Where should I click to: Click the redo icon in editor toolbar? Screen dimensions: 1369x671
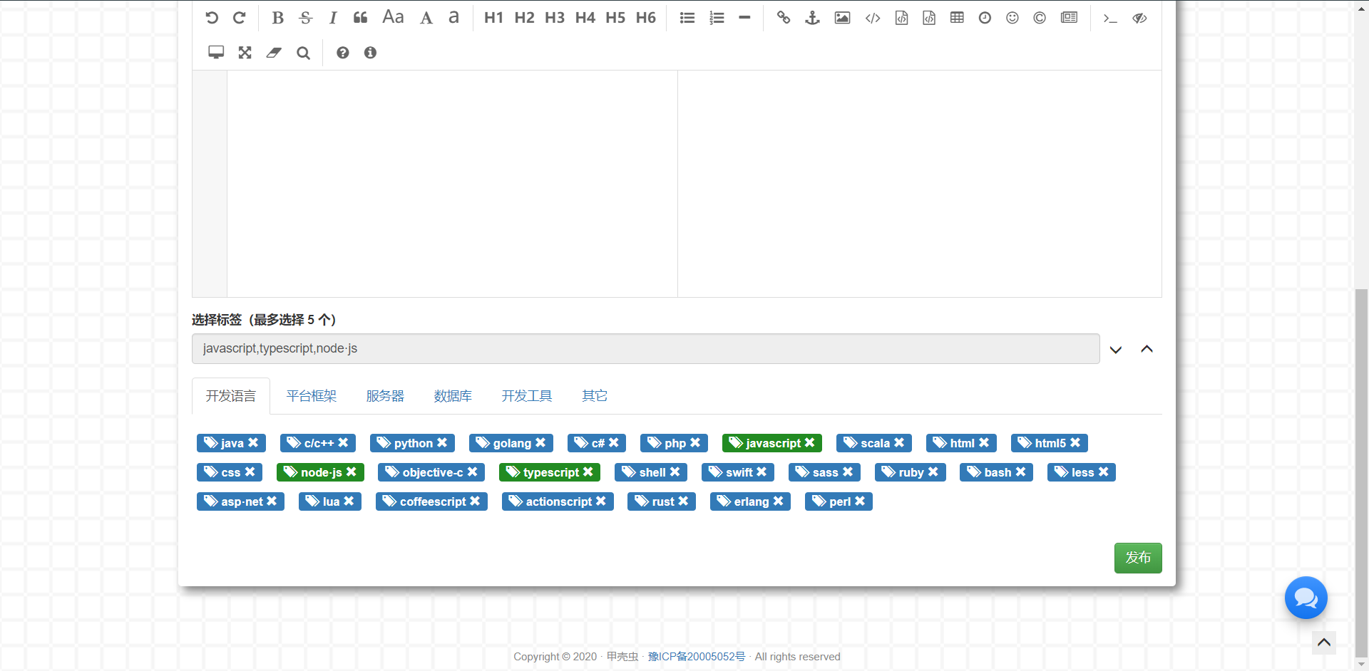(x=240, y=18)
